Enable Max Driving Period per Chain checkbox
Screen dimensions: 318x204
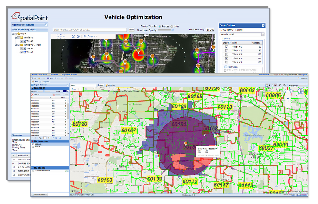tap(225, 70)
